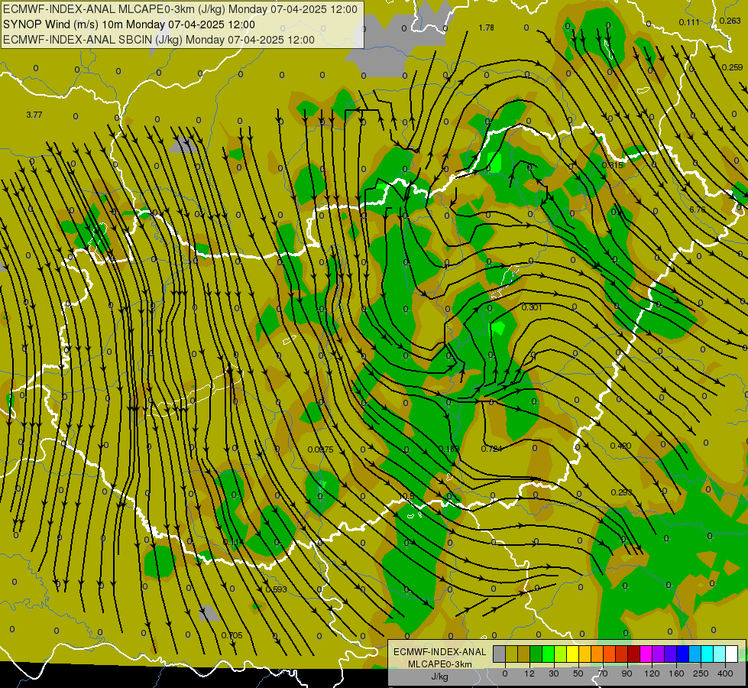Click the 6.76 value label

point(698,209)
